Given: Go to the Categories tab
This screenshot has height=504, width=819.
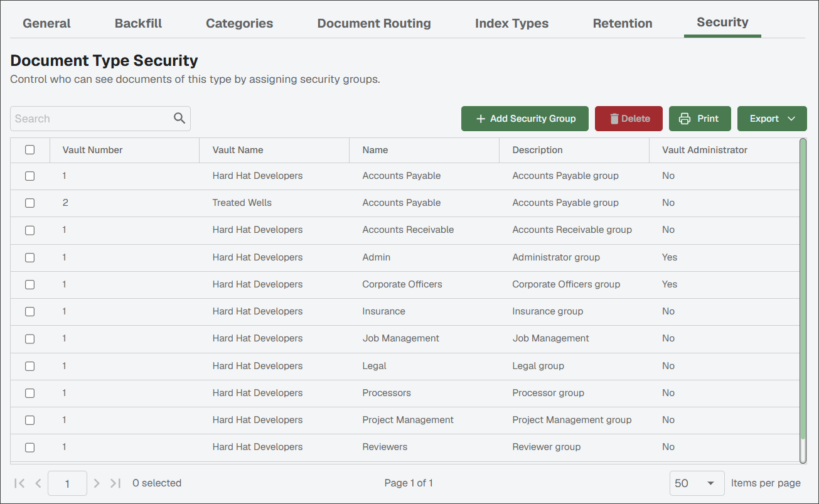Looking at the screenshot, I should point(240,23).
